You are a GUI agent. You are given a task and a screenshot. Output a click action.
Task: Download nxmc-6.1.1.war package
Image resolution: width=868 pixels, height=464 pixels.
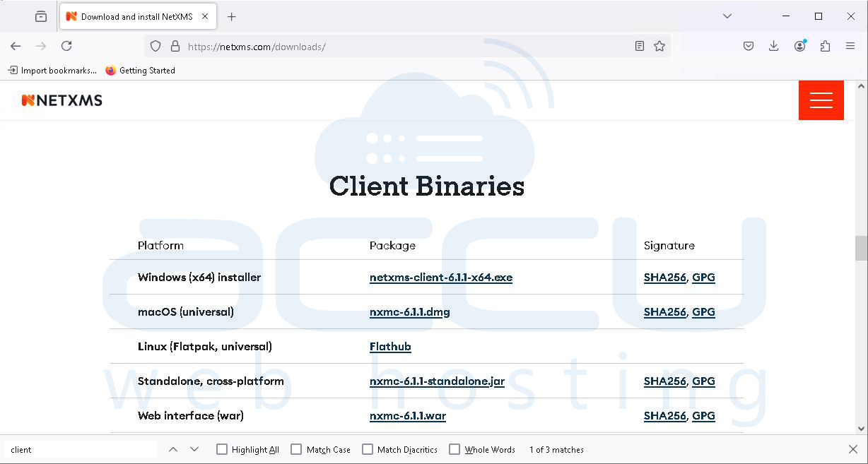(408, 416)
